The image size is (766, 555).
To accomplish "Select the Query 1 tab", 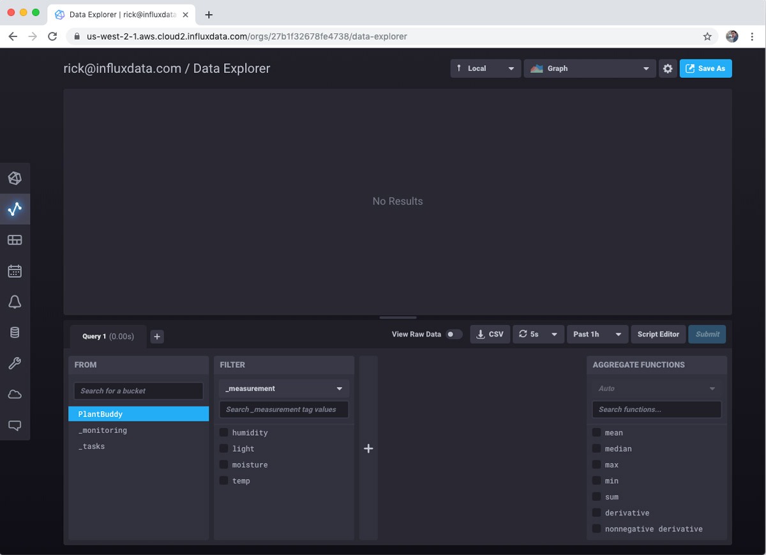I will 107,337.
